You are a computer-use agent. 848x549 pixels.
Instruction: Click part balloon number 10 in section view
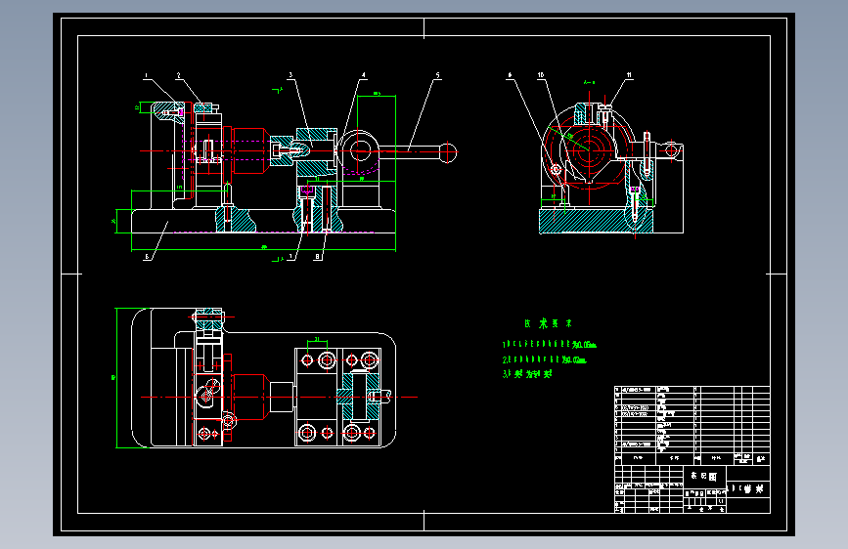(x=541, y=75)
